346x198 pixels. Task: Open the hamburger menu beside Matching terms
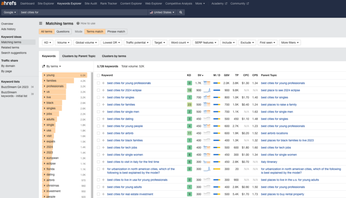tap(41, 23)
